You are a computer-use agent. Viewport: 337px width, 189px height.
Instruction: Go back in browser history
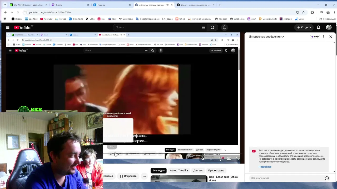5,12
